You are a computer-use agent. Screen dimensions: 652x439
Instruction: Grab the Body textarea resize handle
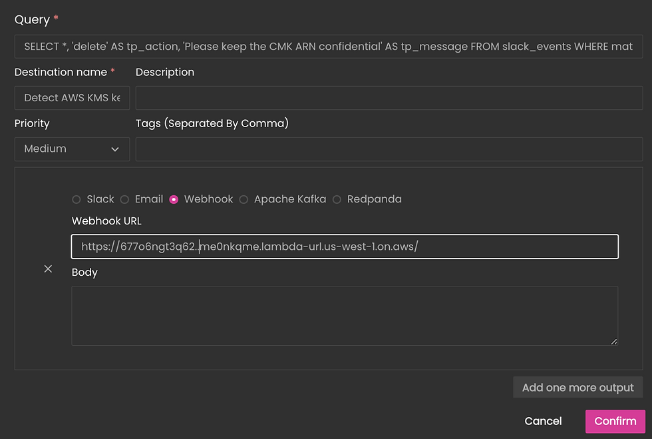[613, 342]
